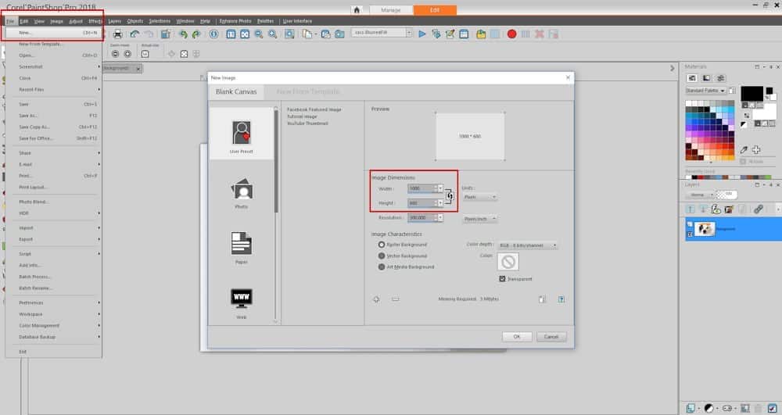Click the Home icon in top bar
This screenshot has width=782, height=415.
(x=357, y=10)
